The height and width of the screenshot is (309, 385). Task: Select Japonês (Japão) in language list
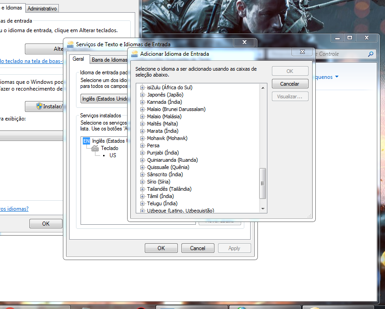click(165, 95)
